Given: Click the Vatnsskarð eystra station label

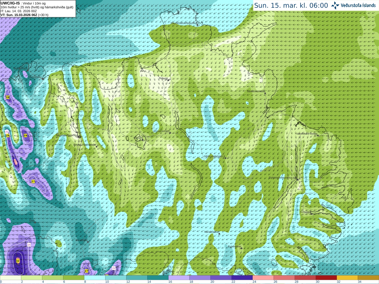Looking at the screenshot, I should pyautogui.click(x=306, y=134).
